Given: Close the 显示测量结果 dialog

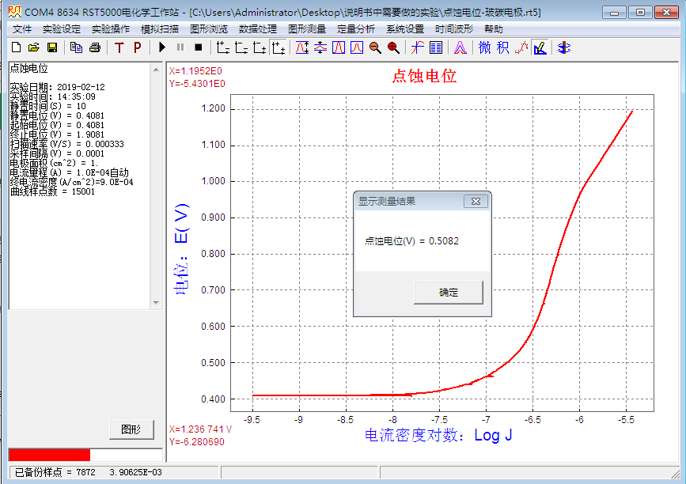Looking at the screenshot, I should [476, 202].
